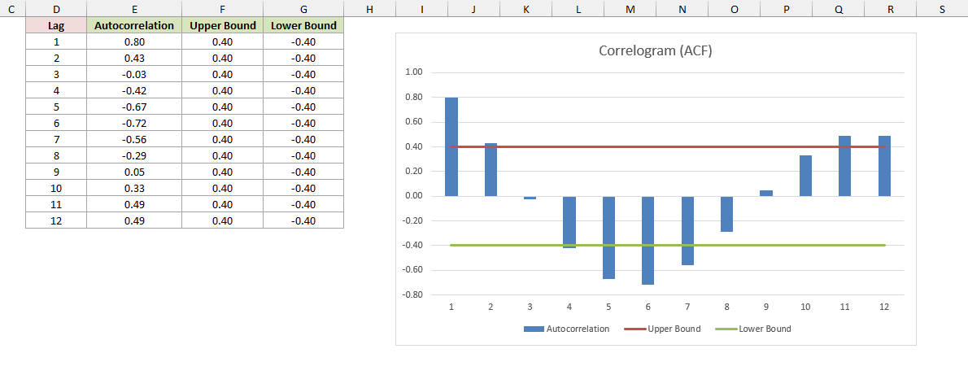Screen dimensions: 968x375
Task: Click the 'Correlogram (ACF)' chart title
Action: pyautogui.click(x=656, y=51)
